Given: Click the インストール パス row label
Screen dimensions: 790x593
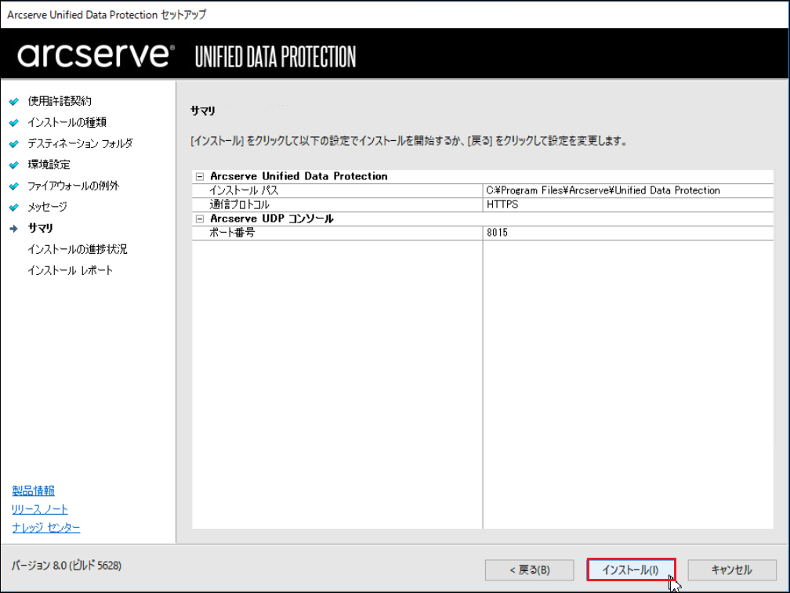Looking at the screenshot, I should coord(244,190).
